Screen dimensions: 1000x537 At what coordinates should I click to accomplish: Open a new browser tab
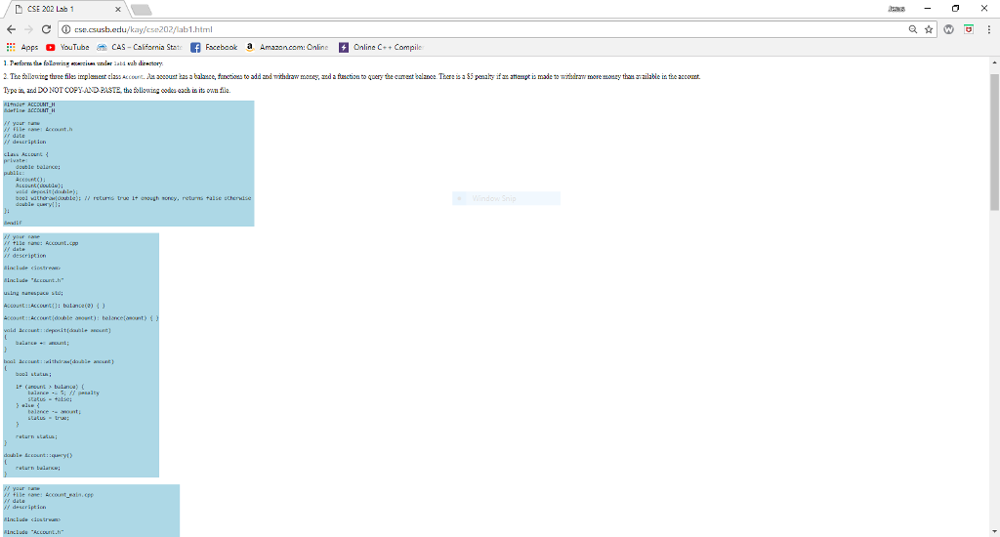coord(141,10)
